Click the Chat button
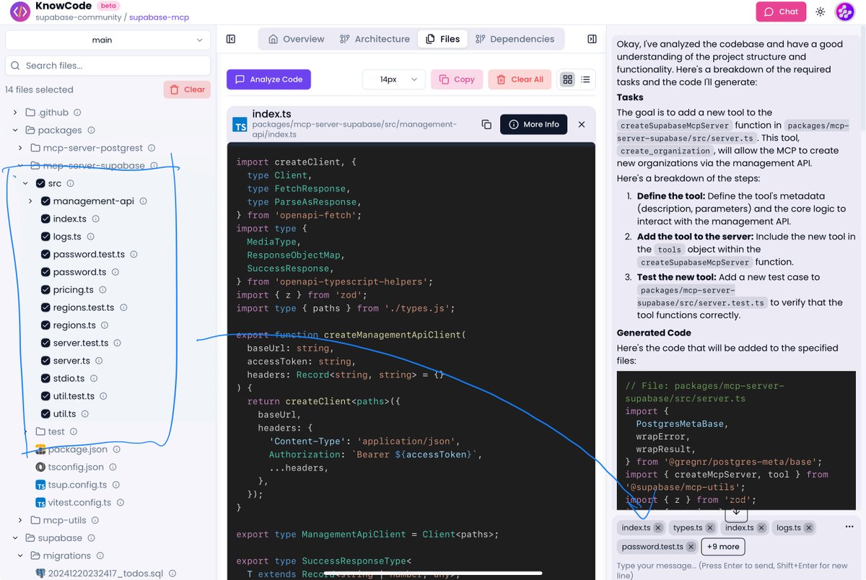This screenshot has height=580, width=866. pos(781,12)
